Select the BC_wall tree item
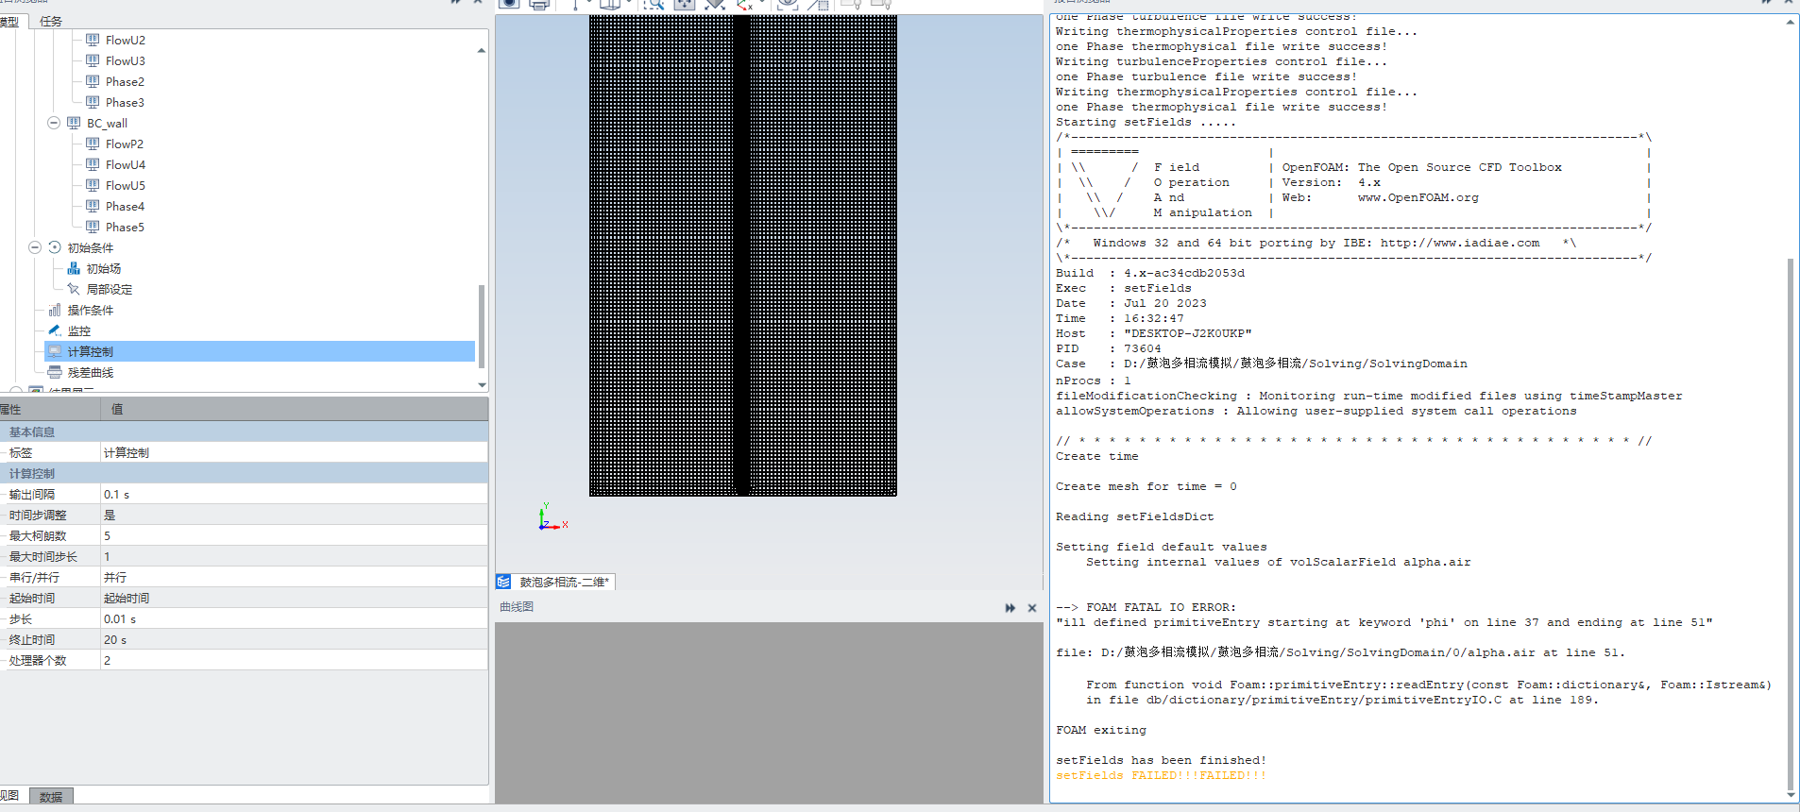 coord(107,123)
